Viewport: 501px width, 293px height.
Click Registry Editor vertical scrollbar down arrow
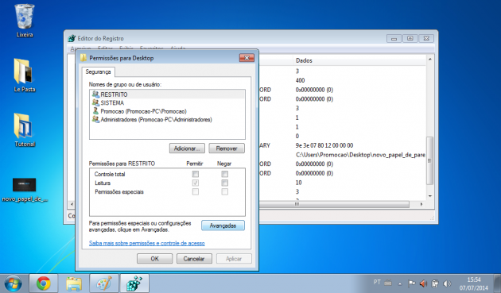tap(430, 196)
